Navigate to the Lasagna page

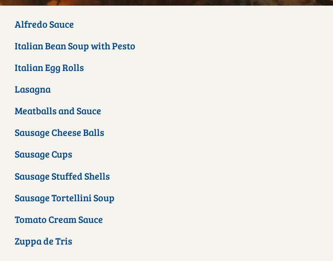pyautogui.click(x=33, y=89)
